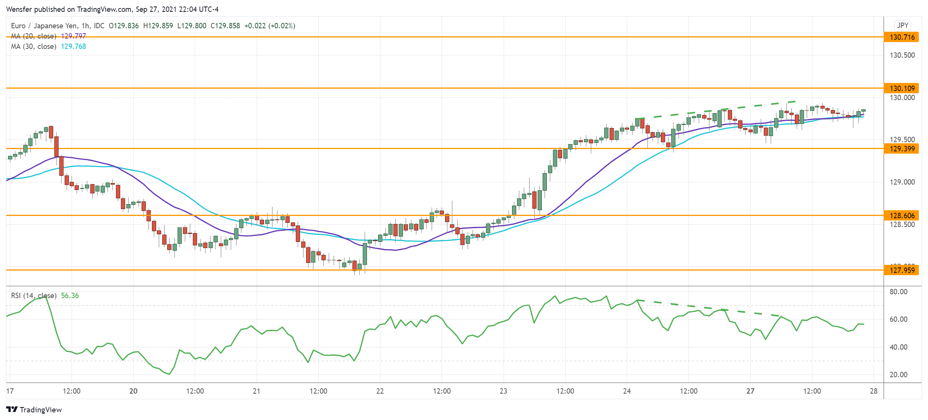Select the 129.399 price level tag
928x420 pixels.
point(902,149)
